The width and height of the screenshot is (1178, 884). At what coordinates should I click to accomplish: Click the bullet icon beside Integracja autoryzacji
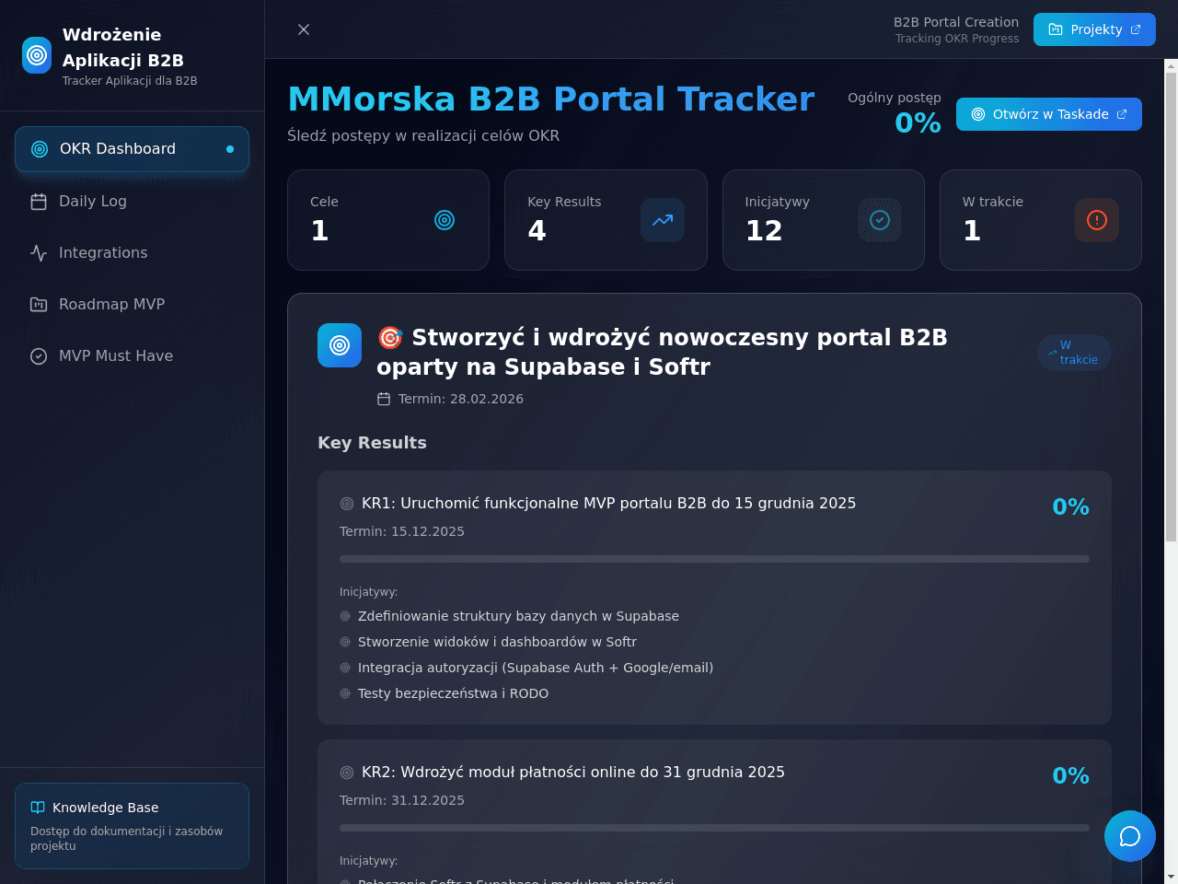[x=345, y=668]
